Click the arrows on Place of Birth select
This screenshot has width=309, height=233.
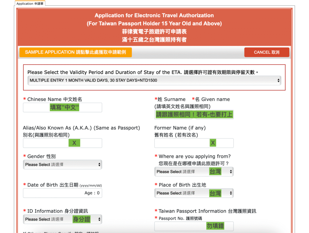point(231,193)
